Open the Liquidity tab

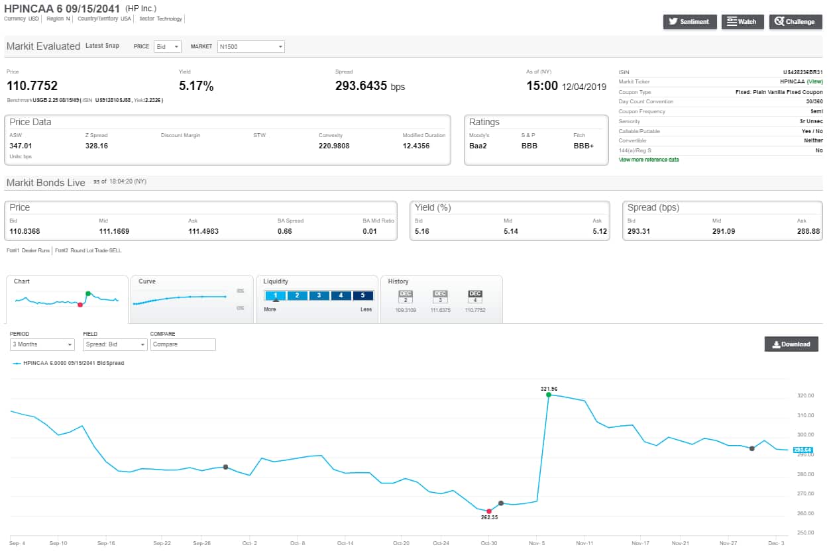coord(317,299)
